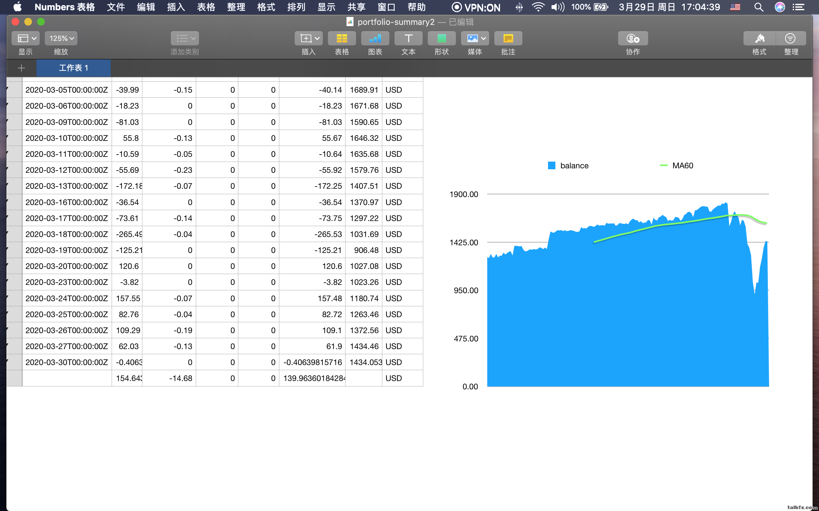Screen dimensions: 819x511
Task: Select the cell with value 157.48
Action: click(312, 298)
